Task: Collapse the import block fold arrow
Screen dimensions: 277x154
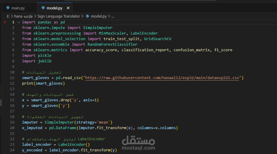Action: pyautogui.click(x=19, y=22)
